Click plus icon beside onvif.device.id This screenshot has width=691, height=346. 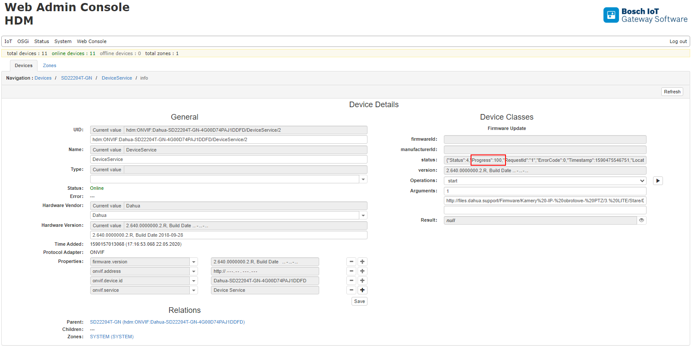pos(362,281)
